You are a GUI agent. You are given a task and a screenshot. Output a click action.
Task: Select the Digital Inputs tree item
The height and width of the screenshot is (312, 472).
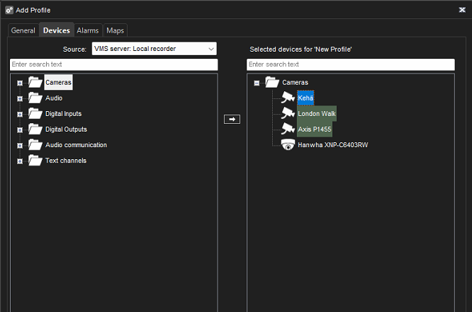[64, 114]
